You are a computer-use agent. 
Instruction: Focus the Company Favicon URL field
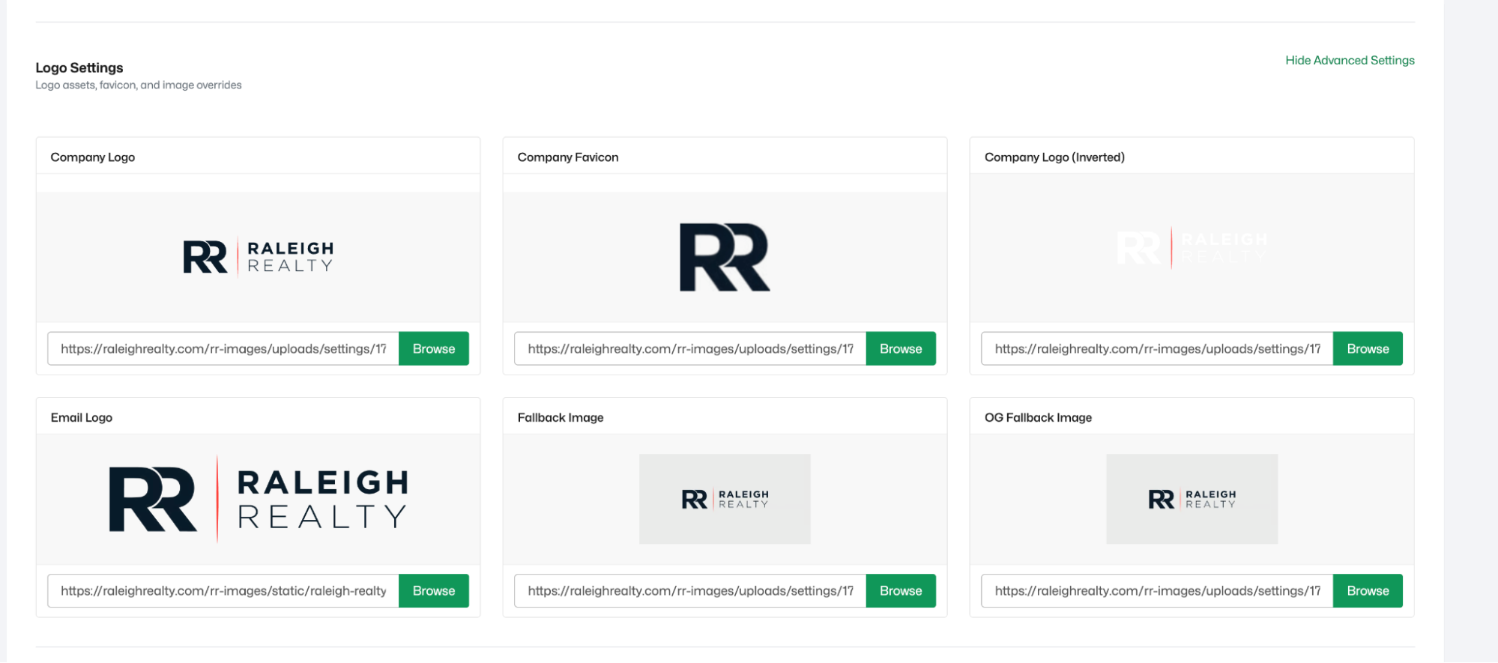[690, 348]
